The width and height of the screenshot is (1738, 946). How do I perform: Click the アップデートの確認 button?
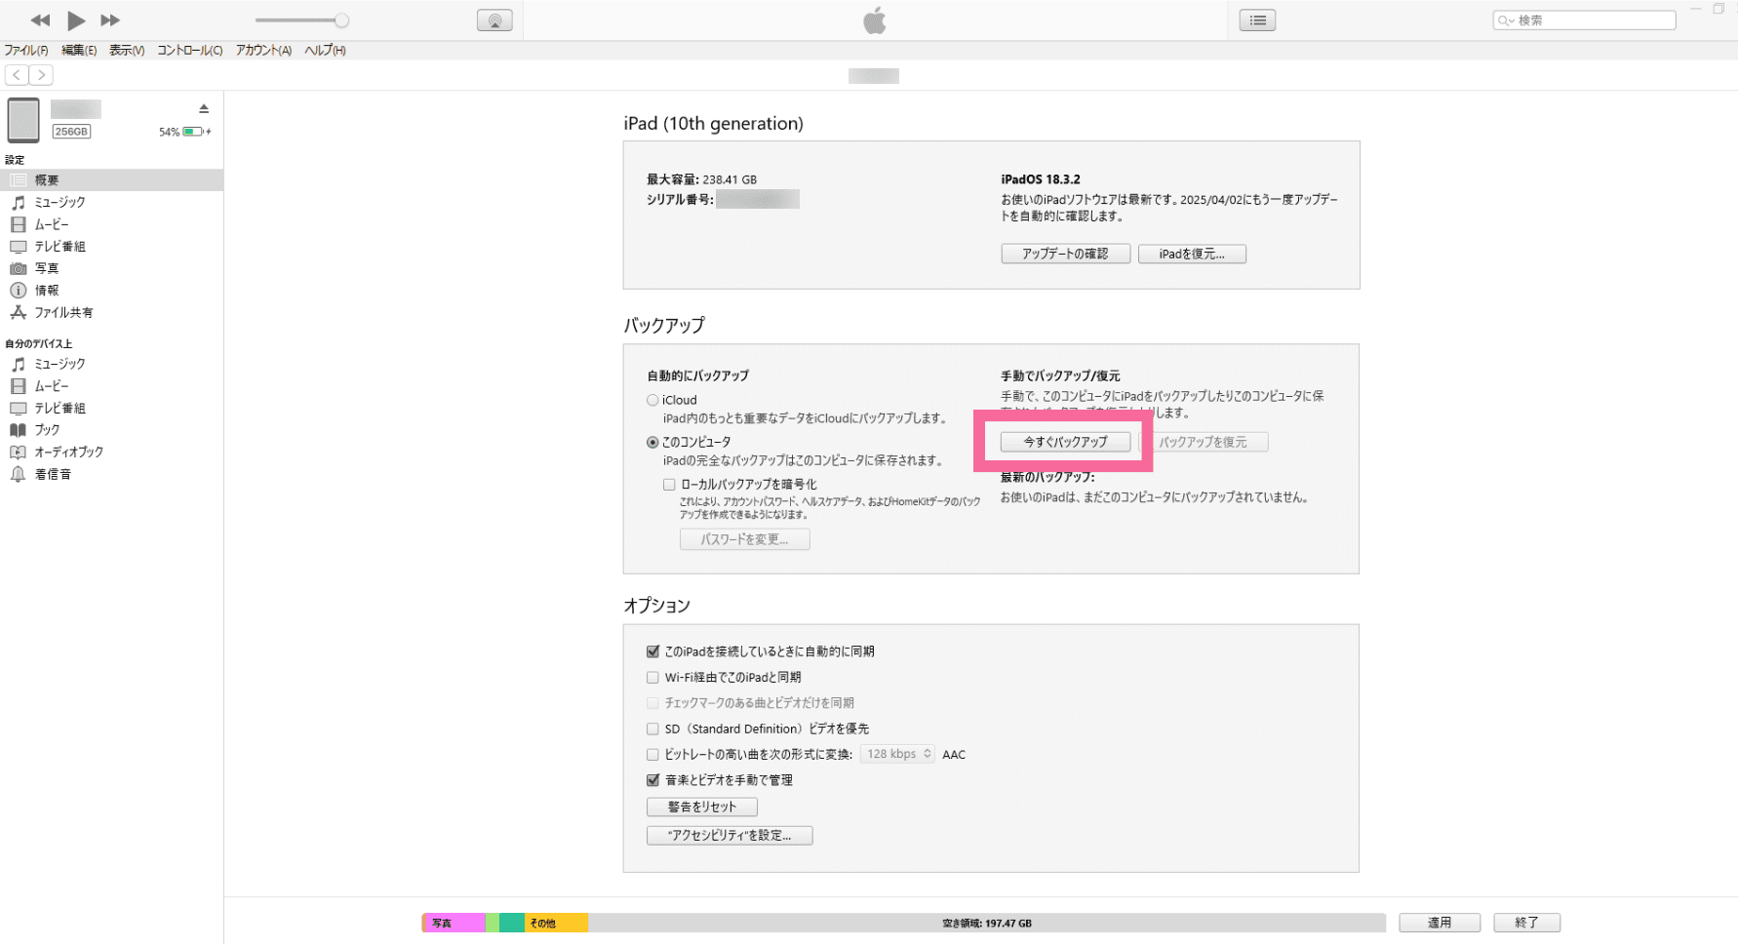pos(1065,254)
